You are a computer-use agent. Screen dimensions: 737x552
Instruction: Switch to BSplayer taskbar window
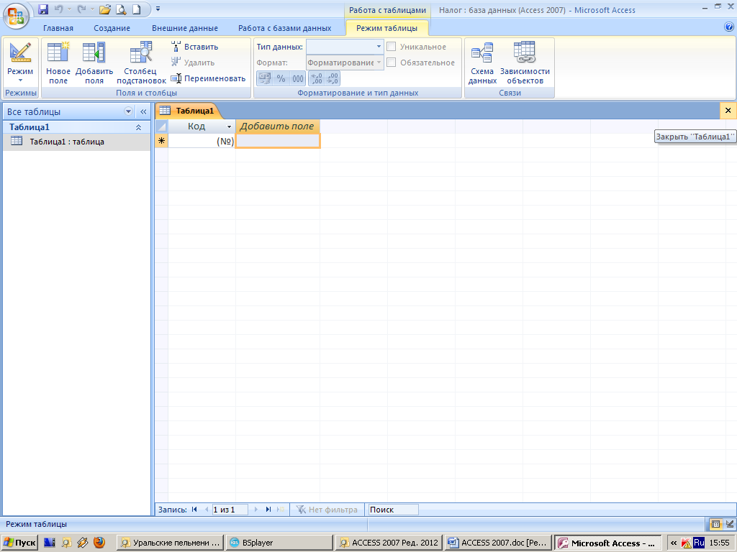[x=279, y=543]
